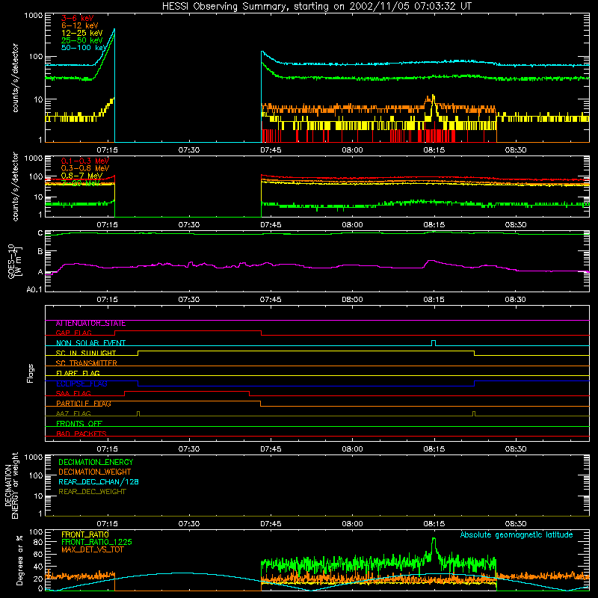Image resolution: width=598 pixels, height=598 pixels.
Task: Click the 07:45 tick under the GOES panel
Action: [x=271, y=300]
